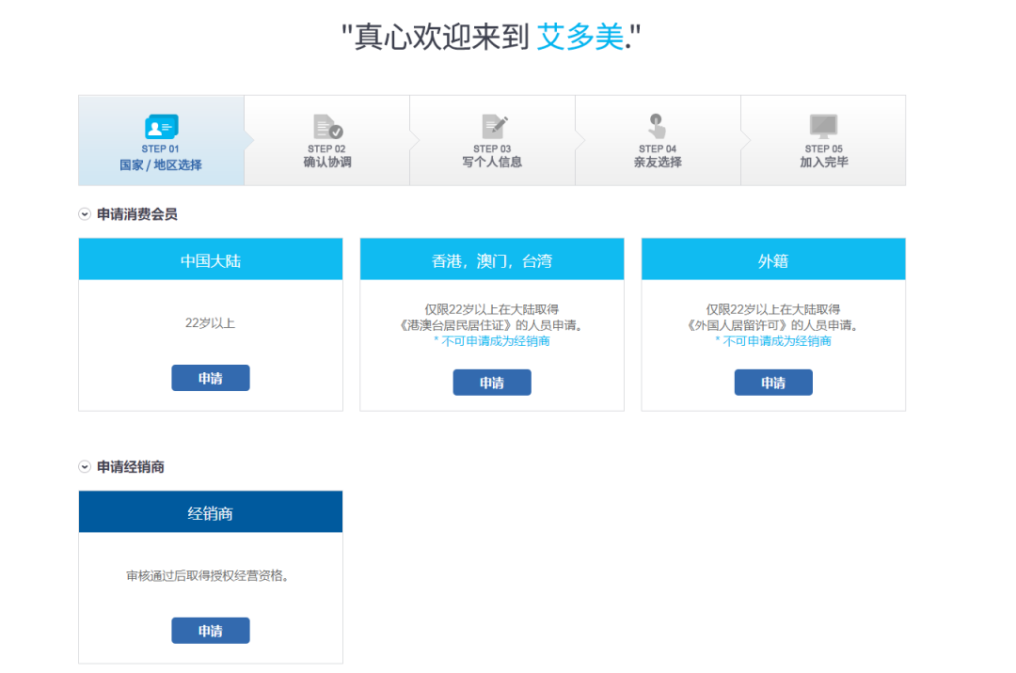Select the 确认协调 step tab

(327, 140)
